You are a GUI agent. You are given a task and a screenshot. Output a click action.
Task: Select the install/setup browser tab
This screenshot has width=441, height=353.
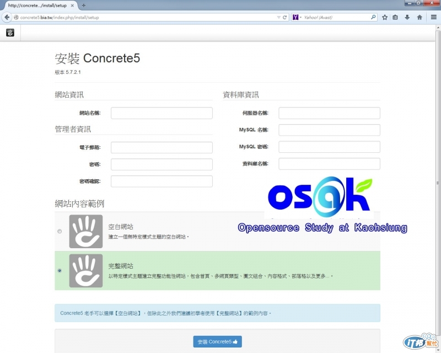tap(39, 6)
